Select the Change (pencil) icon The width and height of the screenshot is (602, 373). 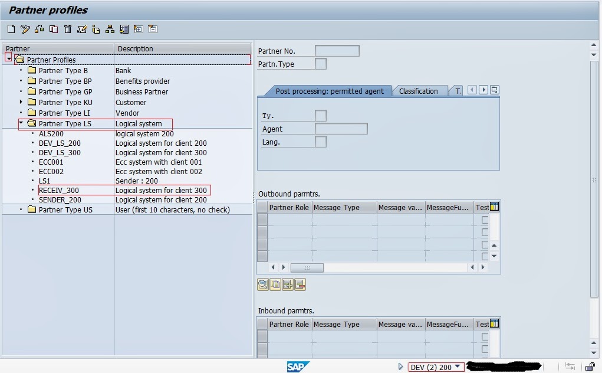24,28
